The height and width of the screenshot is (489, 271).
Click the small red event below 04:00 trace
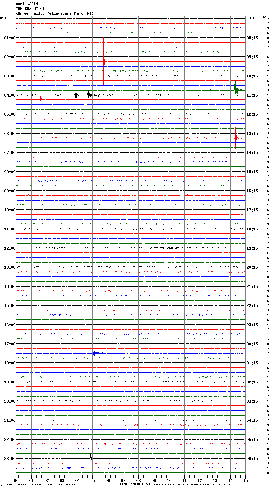[x=41, y=100]
